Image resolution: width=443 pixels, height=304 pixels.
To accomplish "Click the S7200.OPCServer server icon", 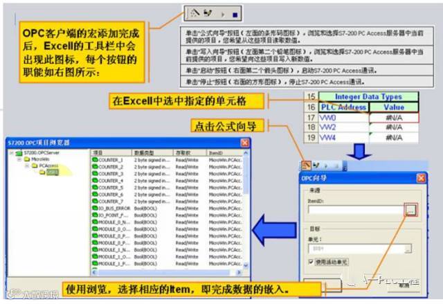I will coord(19,153).
